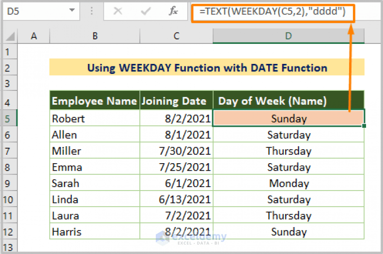Select row 10 header

(x=10, y=199)
